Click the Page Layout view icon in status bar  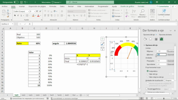[147, 98]
